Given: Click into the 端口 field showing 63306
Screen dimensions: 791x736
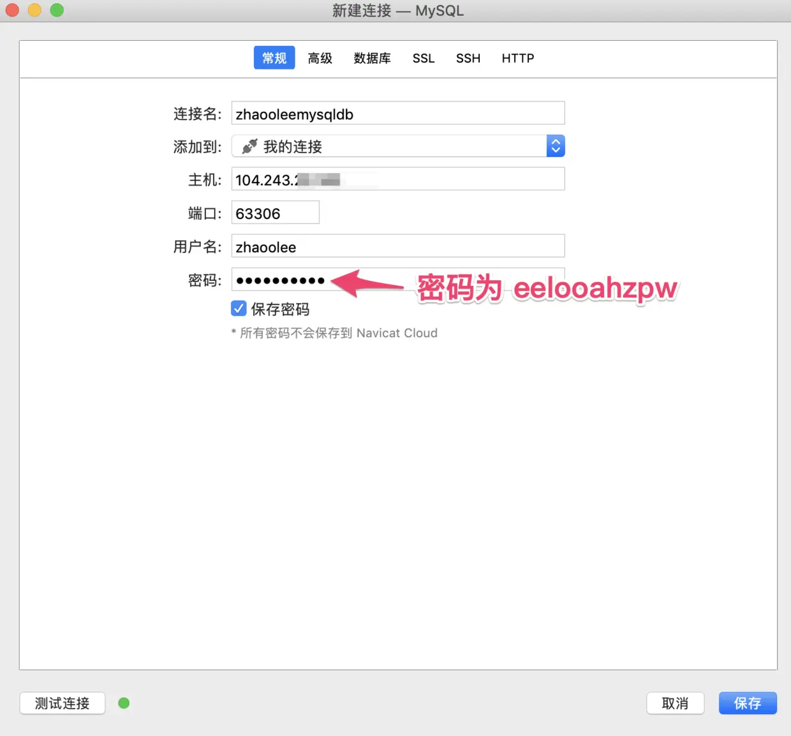Looking at the screenshot, I should click(x=276, y=213).
